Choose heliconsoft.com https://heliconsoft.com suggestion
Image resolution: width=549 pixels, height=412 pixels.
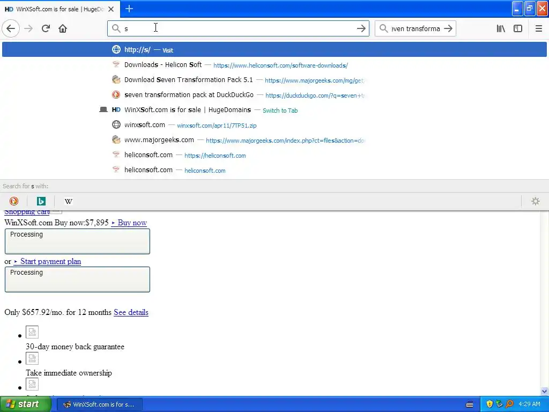[x=274, y=155]
